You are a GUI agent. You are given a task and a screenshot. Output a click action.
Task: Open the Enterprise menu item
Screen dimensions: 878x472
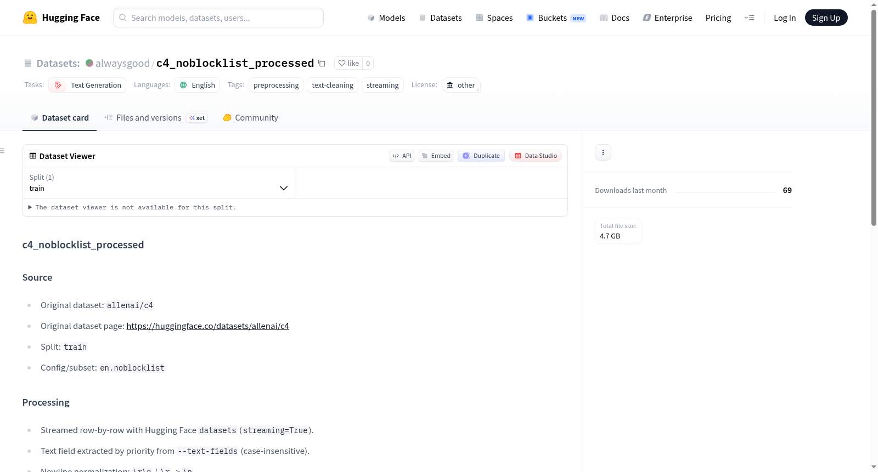click(x=667, y=18)
